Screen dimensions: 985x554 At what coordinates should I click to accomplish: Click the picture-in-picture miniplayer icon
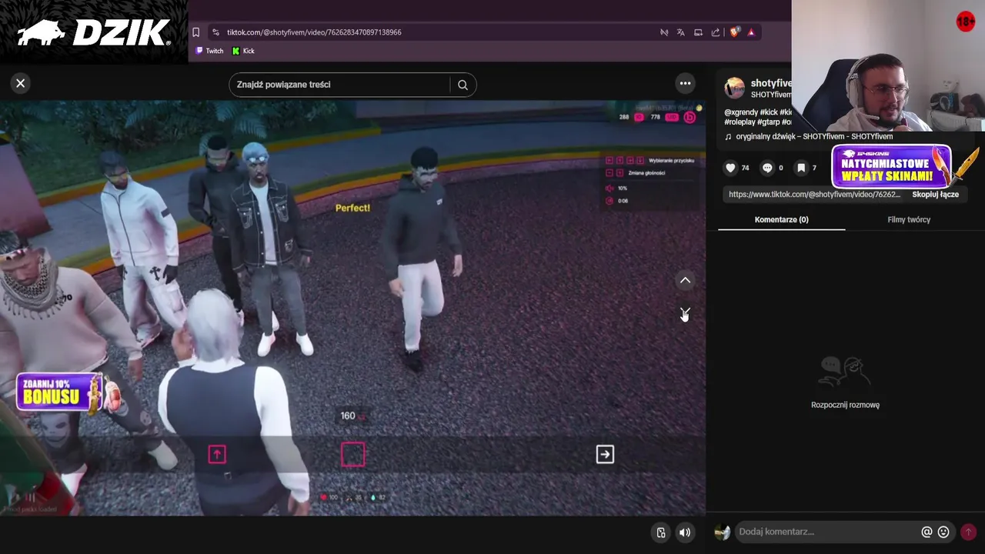pos(660,532)
